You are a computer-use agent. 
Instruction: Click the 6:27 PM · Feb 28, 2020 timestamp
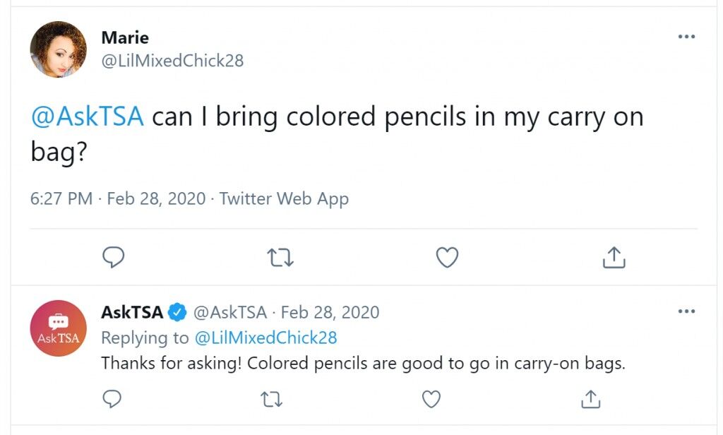click(x=118, y=199)
